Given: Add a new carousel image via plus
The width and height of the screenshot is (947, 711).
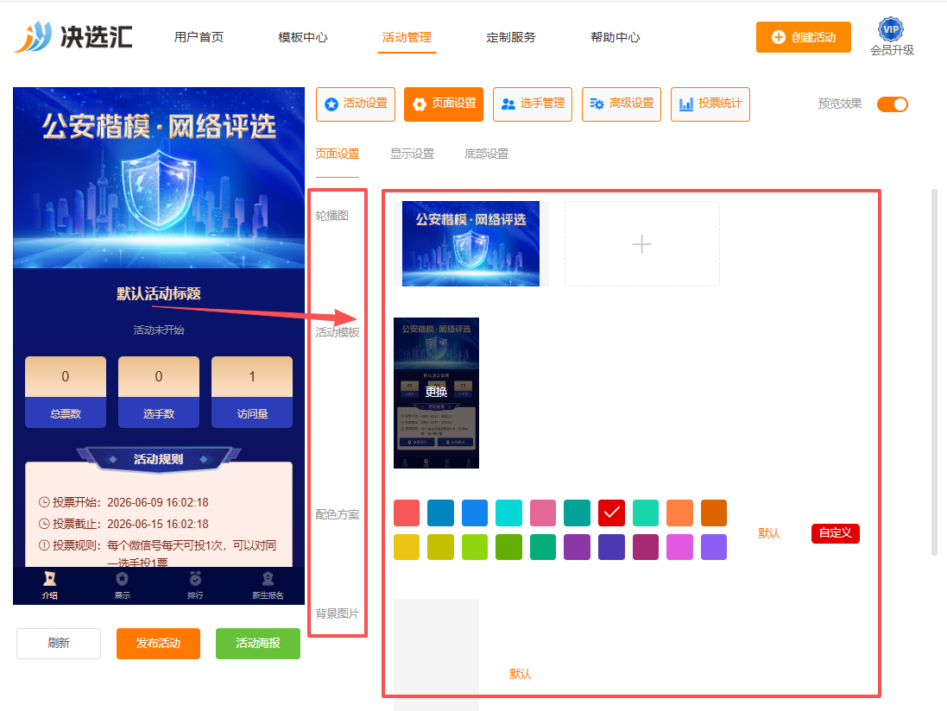Looking at the screenshot, I should click(641, 244).
